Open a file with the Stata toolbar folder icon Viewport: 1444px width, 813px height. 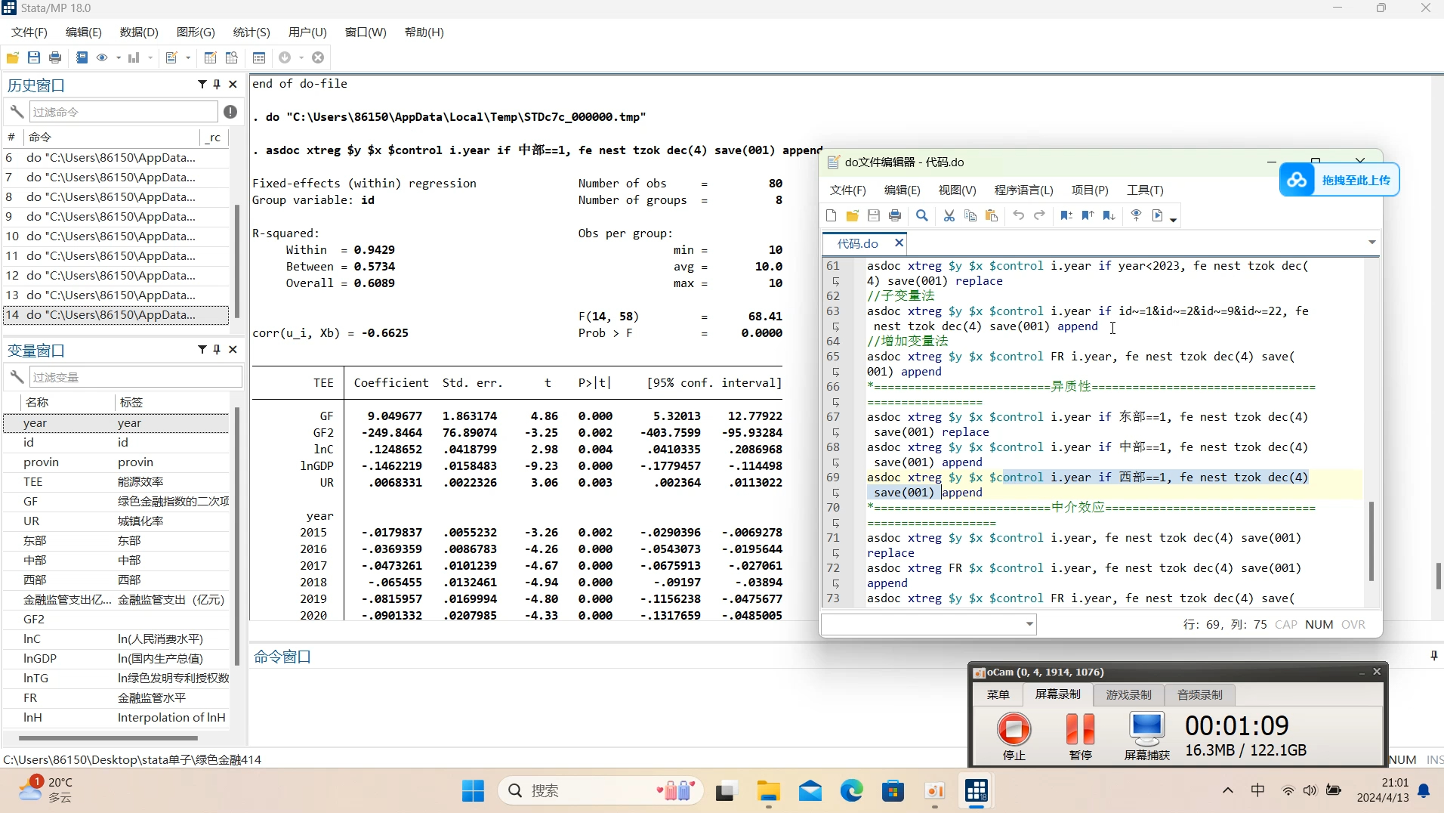(x=13, y=57)
